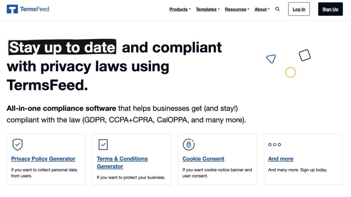
Task: Expand the Products dropdown menu
Action: coord(180,9)
